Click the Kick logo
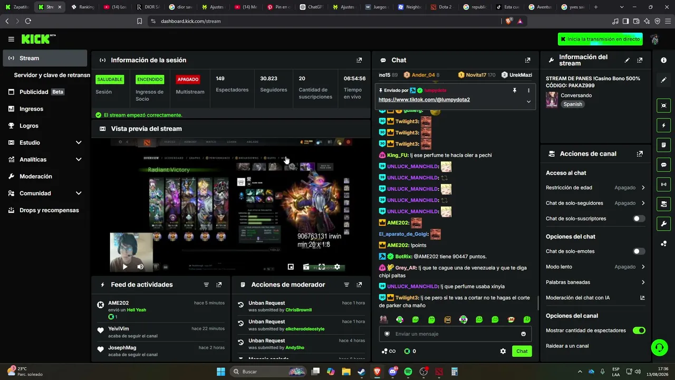This screenshot has width=675, height=380. pos(38,39)
